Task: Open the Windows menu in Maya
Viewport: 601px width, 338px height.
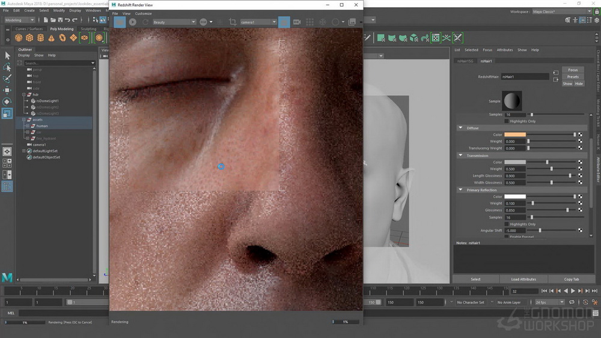Action: pyautogui.click(x=93, y=10)
